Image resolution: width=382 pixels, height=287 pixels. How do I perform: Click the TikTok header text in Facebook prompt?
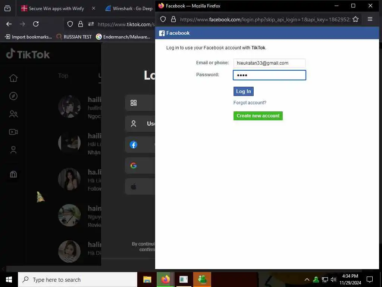click(258, 48)
